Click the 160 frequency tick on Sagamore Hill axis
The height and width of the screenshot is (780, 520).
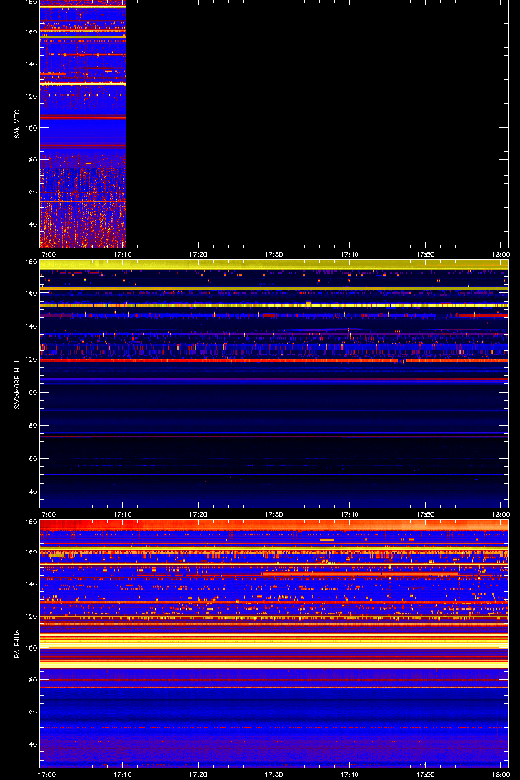point(30,292)
